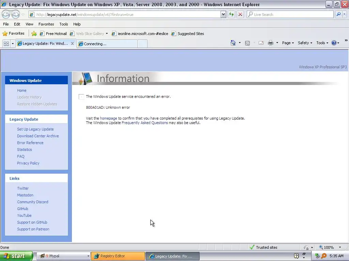Click the Home page icon in command bar
The height and width of the screenshot is (261, 349).
coord(233,43)
